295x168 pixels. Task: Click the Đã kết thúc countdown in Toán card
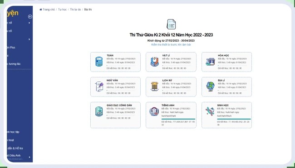(118, 68)
